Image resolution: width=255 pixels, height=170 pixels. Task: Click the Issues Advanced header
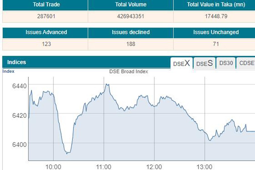pos(46,32)
